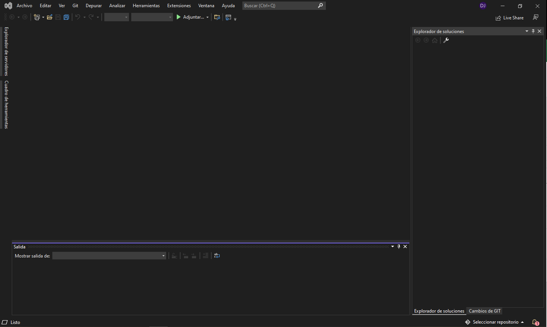Click the Live Share button
This screenshot has height=327, width=547.
(x=509, y=18)
